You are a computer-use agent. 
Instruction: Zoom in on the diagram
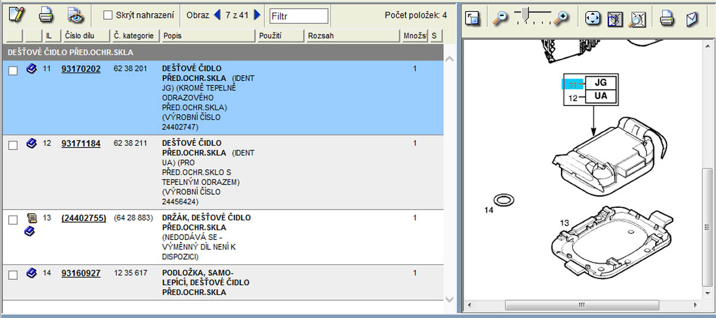(x=560, y=18)
